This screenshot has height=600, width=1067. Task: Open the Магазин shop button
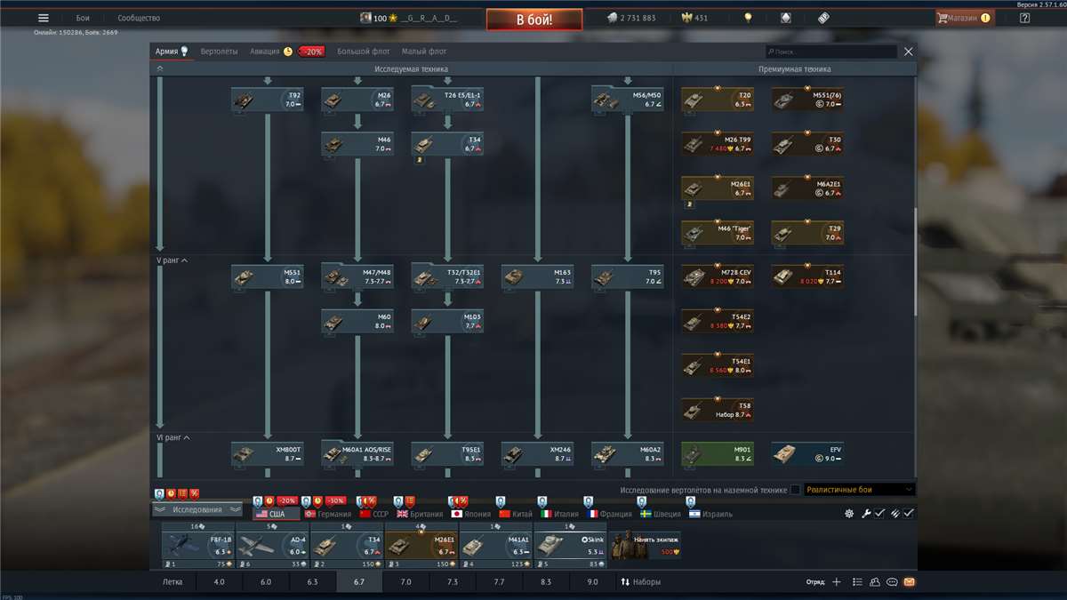[964, 18]
